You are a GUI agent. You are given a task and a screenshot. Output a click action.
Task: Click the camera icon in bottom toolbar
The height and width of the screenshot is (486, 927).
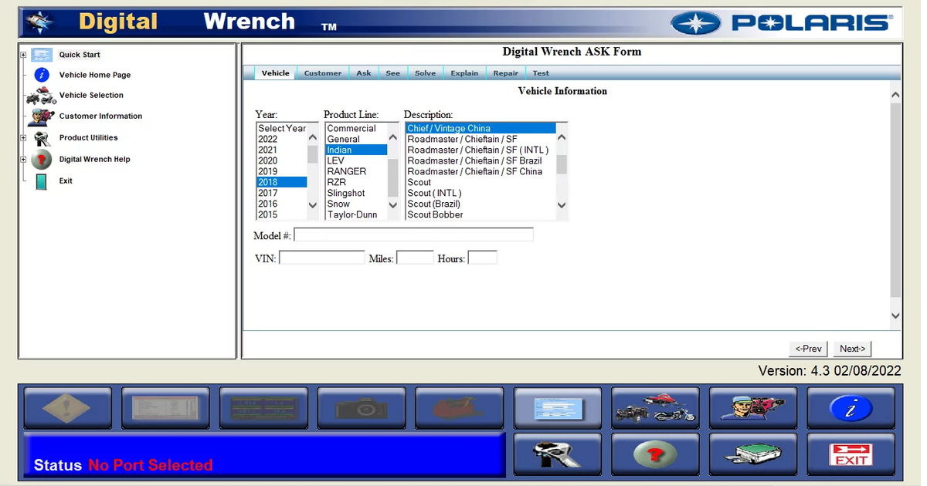coord(361,408)
